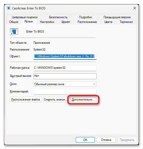
Task: Click the Enter To BIOS name text
Action: click(x=35, y=32)
